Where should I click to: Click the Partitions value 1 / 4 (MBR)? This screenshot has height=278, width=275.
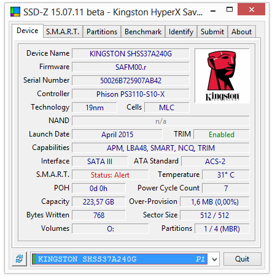tap(222, 229)
